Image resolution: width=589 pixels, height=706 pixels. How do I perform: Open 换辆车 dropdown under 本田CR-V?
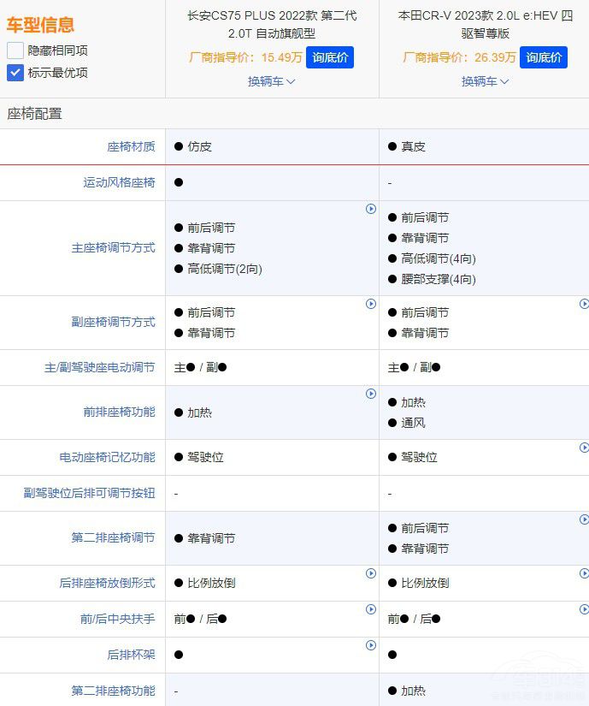click(x=486, y=81)
